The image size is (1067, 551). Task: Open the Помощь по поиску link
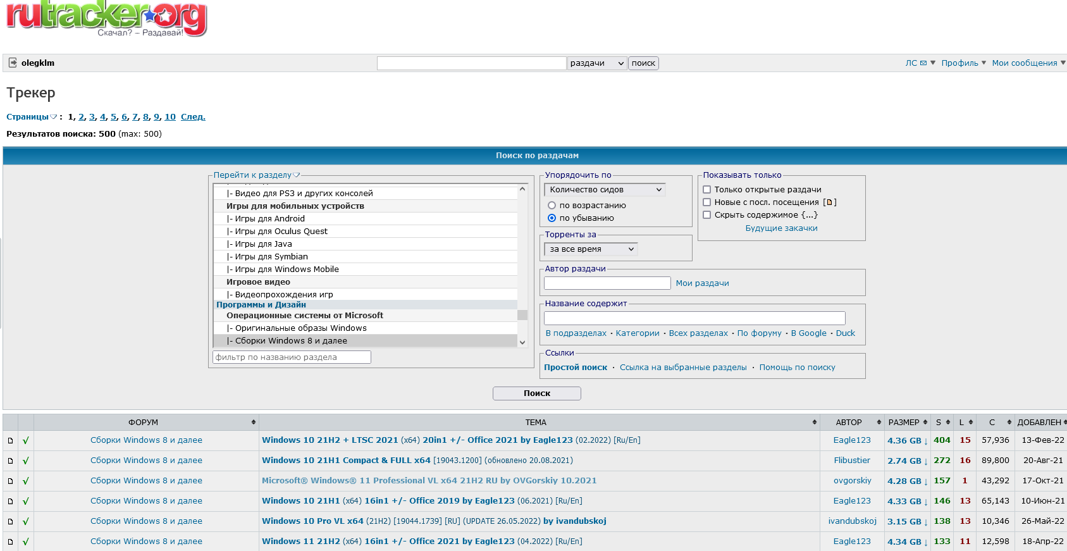[x=797, y=368]
